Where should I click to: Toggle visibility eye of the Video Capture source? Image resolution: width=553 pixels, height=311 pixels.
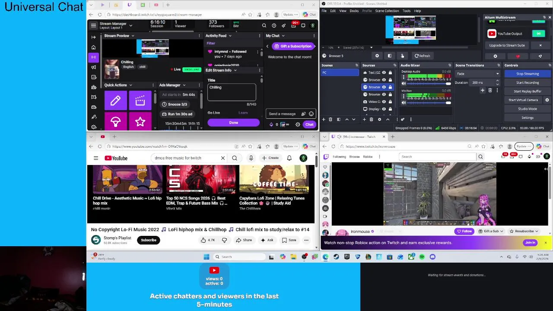[x=384, y=102]
